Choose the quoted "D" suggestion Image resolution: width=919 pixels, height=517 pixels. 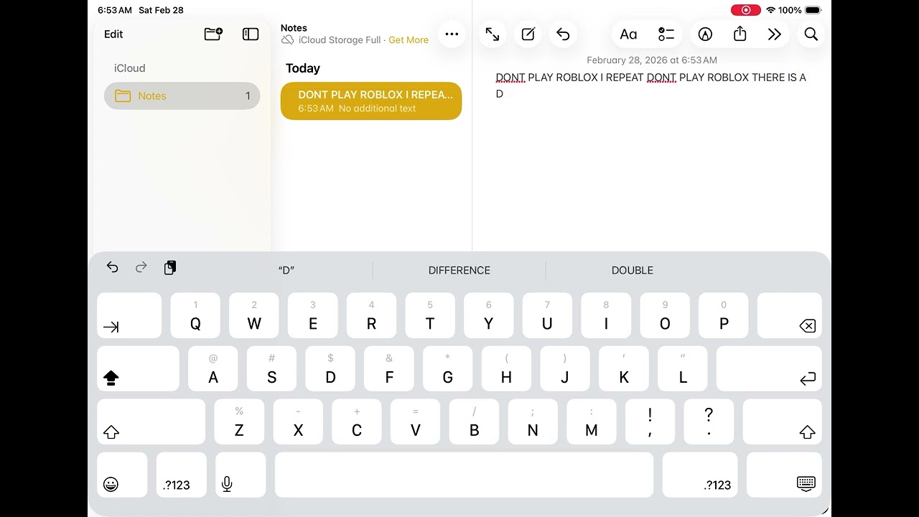click(286, 270)
